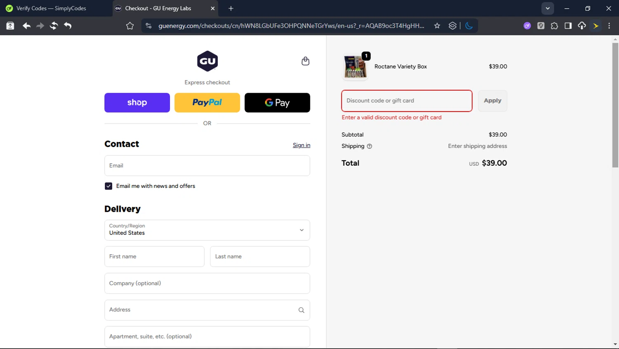Click the Shipping help question mark icon
Screen dimensions: 619x349
[x=369, y=146]
